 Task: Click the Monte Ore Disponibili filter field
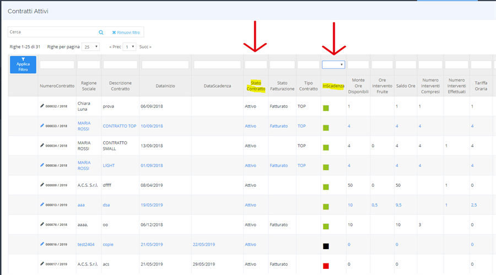tap(358, 64)
